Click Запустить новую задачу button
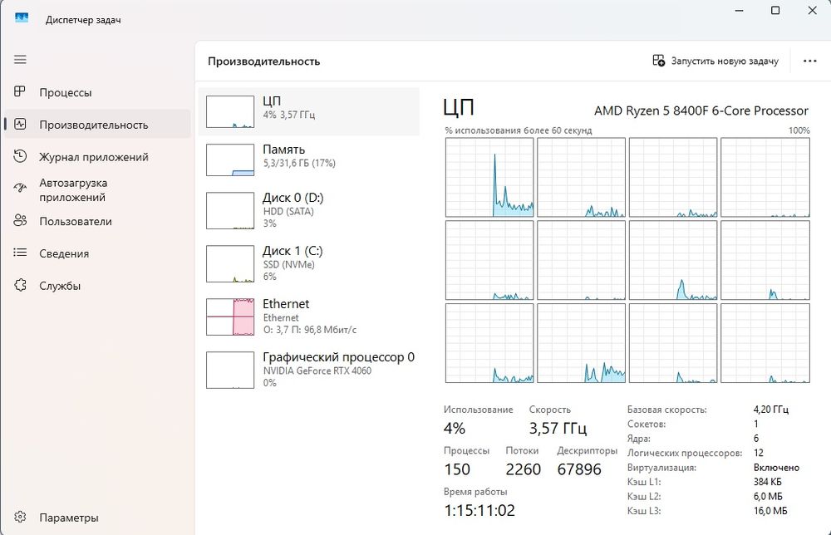Screen dimensions: 831x535 715,61
